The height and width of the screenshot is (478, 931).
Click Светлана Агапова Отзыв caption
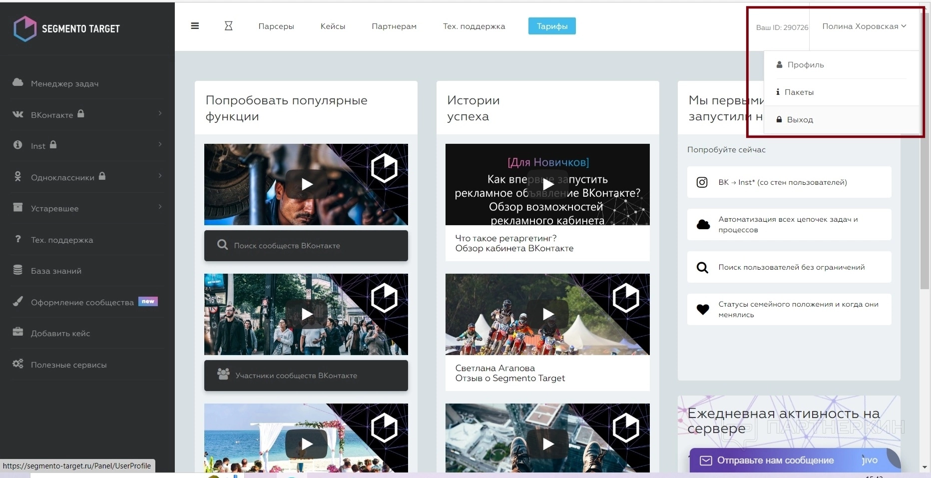(x=510, y=373)
